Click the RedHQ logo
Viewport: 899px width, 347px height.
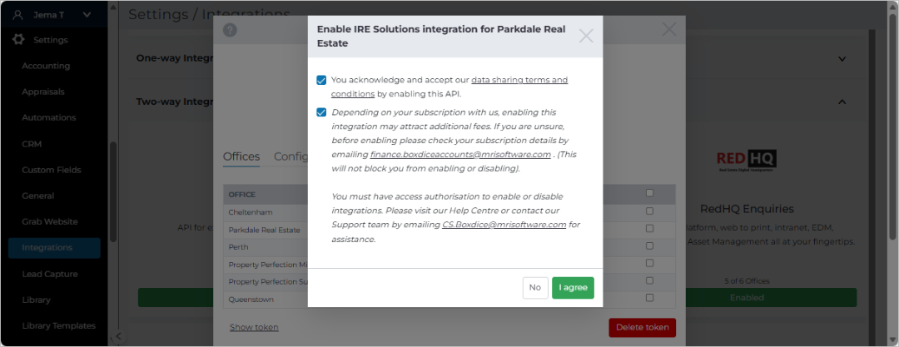(x=747, y=161)
